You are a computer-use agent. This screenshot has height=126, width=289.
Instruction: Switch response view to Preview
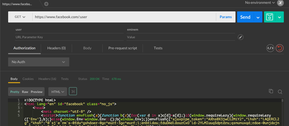click(37, 92)
